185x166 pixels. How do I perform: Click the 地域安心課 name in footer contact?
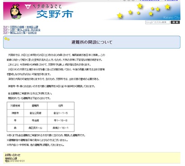point(11,158)
